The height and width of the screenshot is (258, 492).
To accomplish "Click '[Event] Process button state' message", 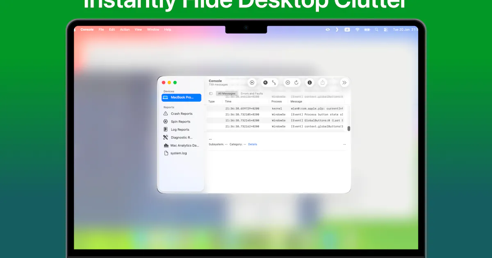I will pos(317,115).
